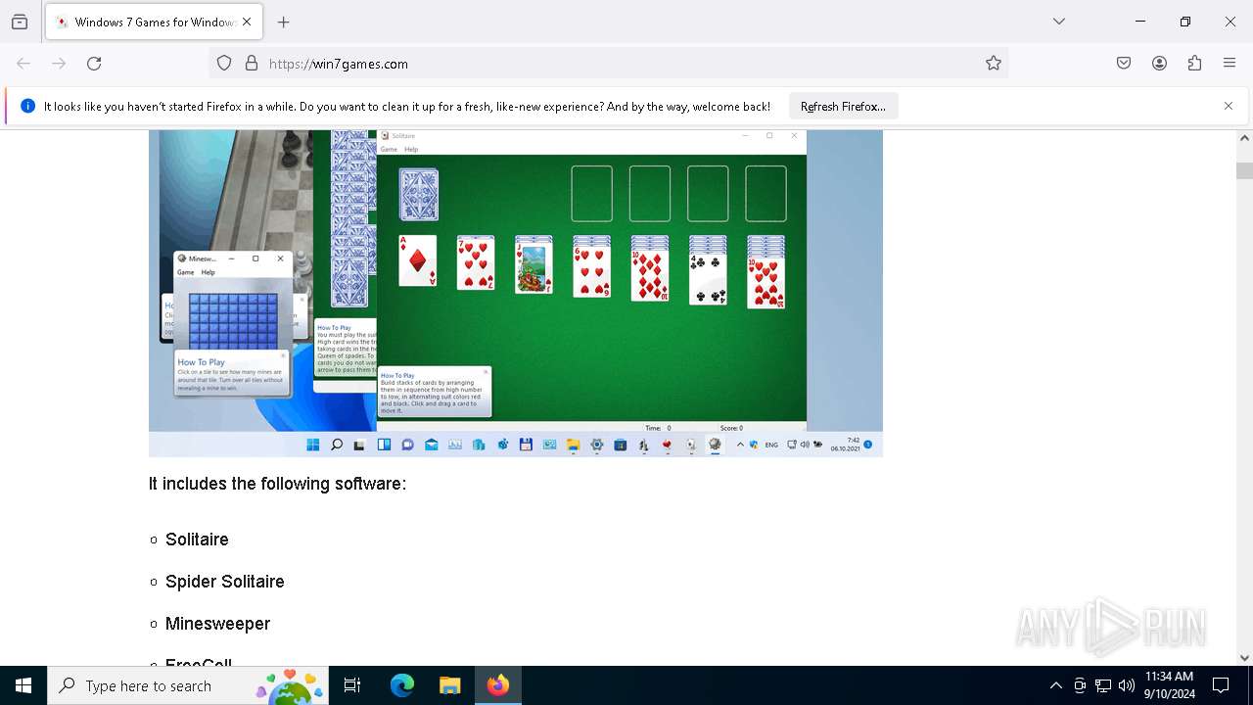Click the Spider Solitaire list item text
Viewport: 1253px width, 705px height.
(225, 582)
